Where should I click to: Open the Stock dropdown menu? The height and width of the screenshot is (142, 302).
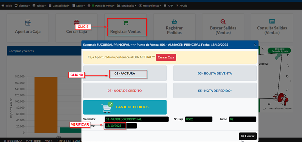[80, 6]
